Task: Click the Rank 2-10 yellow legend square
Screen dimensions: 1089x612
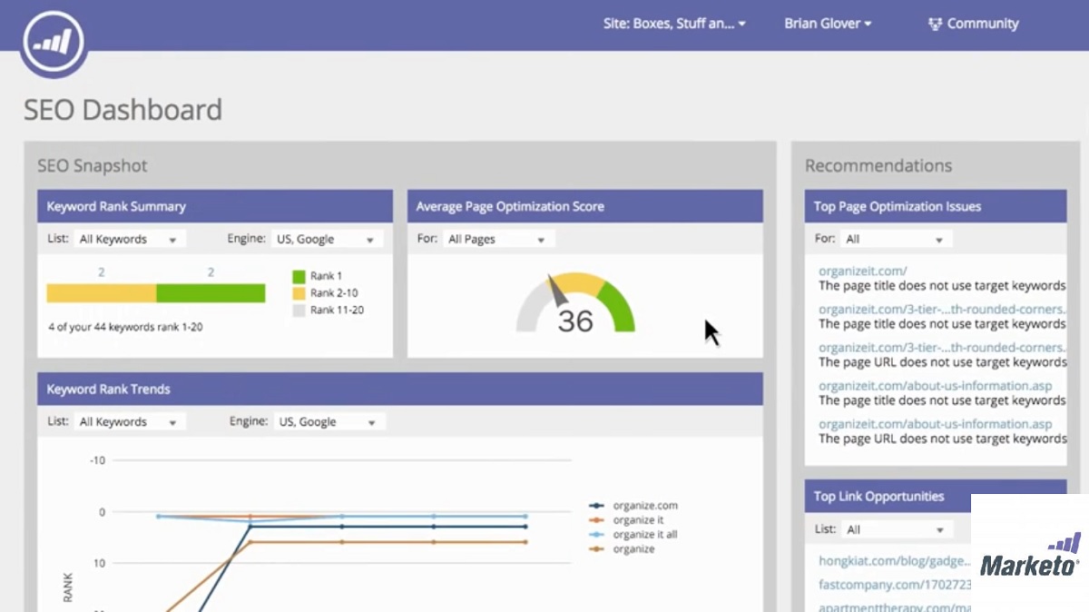Action: coord(299,293)
